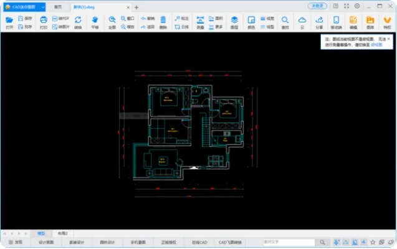Toggle fullscreen icon in the title bar
This screenshot has width=397, height=249.
[346, 6]
